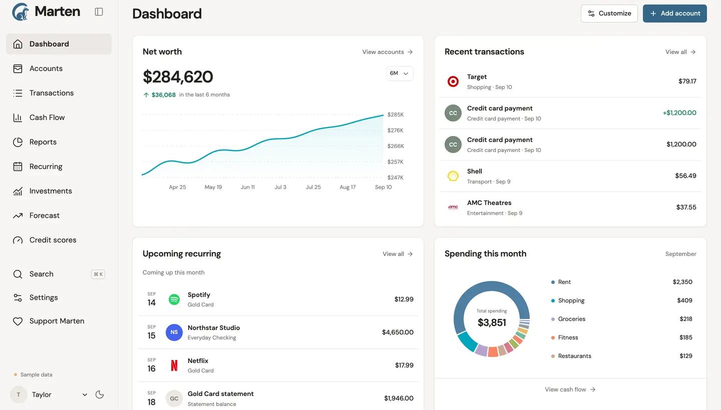This screenshot has width=721, height=410.
Task: Select the Northstar Studio recurring item
Action: [x=278, y=332]
